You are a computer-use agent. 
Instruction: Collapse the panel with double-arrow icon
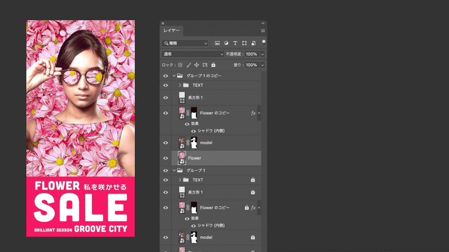[x=263, y=23]
